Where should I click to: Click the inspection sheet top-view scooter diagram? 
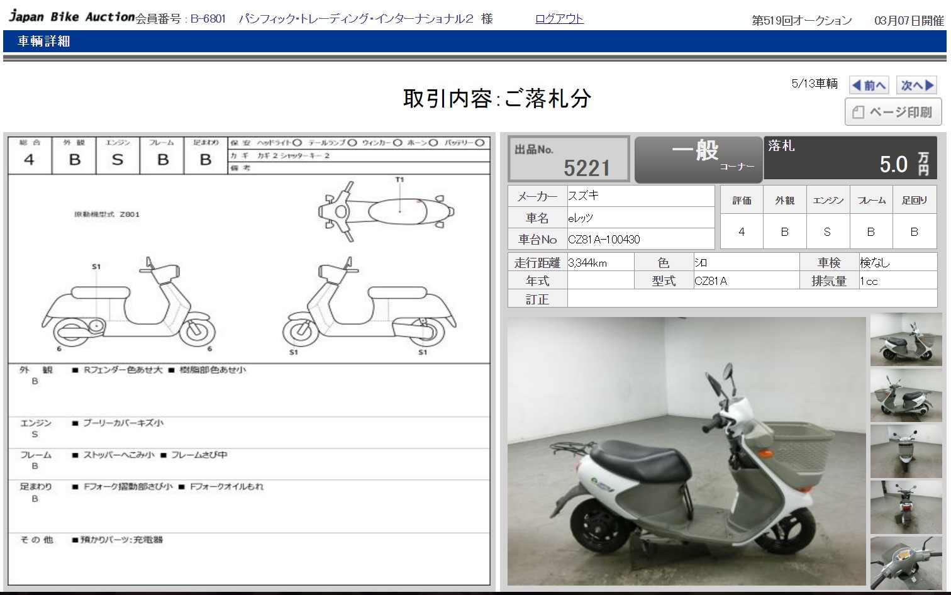coord(386,211)
